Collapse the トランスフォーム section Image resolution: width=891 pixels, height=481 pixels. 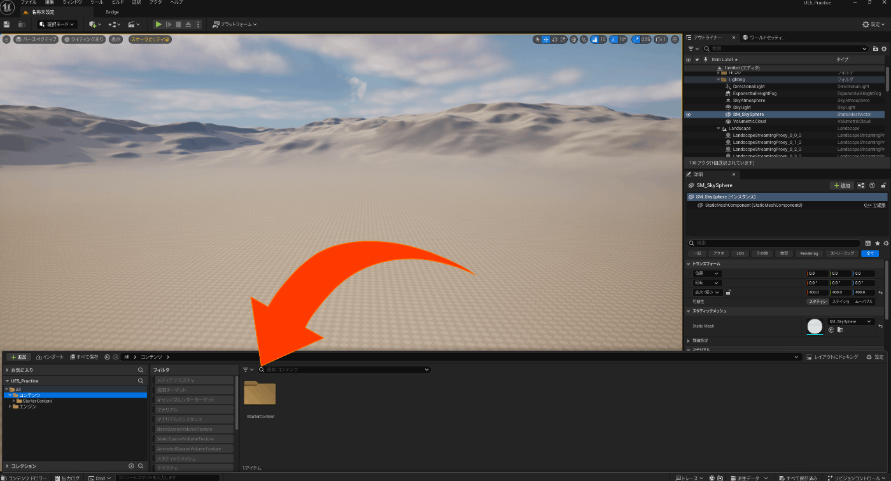click(x=689, y=263)
